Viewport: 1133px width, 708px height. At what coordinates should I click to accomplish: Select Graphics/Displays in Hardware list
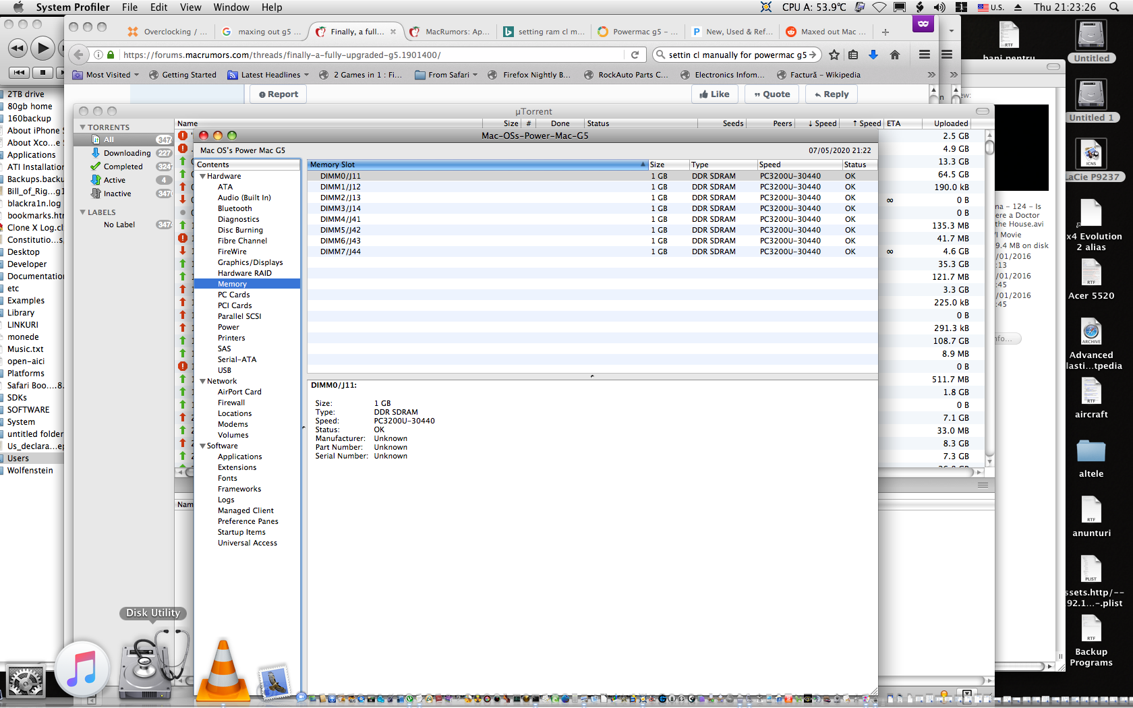click(x=250, y=262)
